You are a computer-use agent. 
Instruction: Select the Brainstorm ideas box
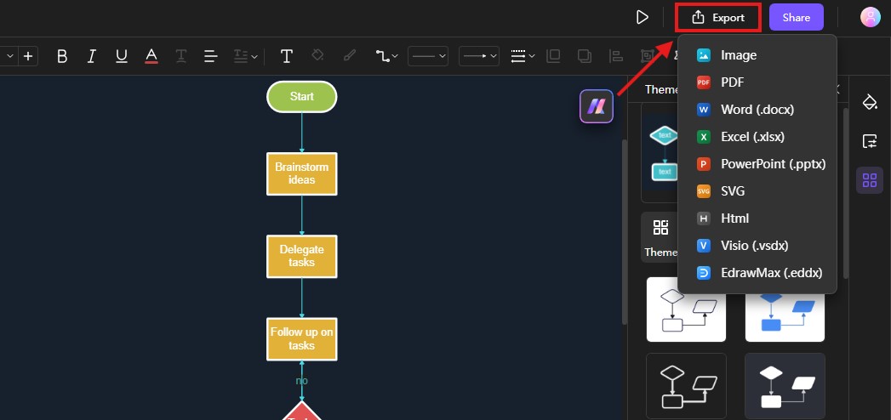point(302,173)
